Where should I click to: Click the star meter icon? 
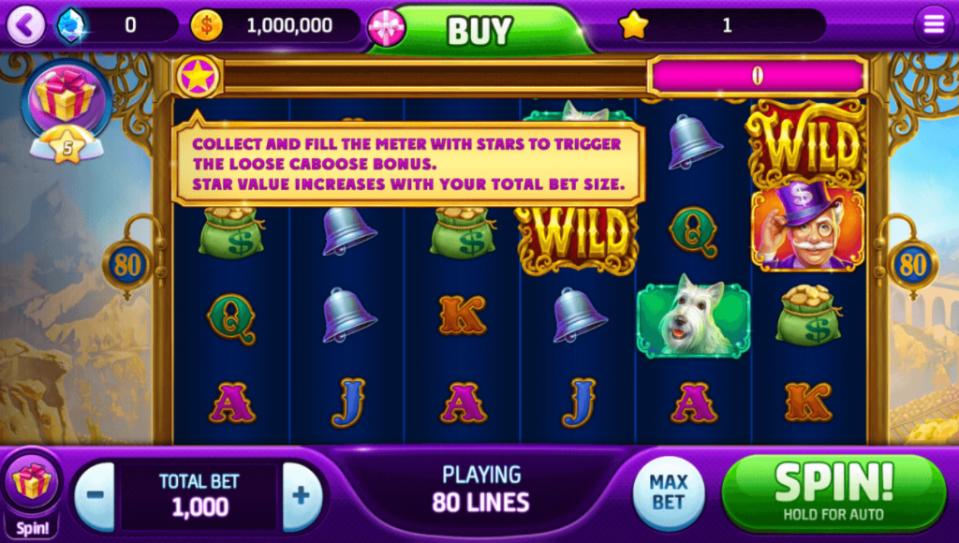coord(199,77)
